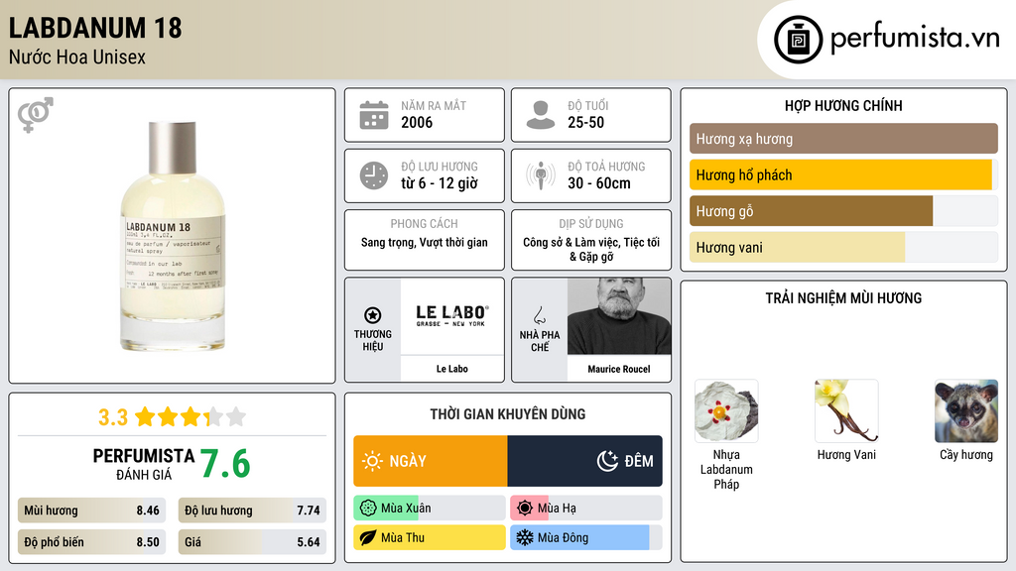This screenshot has width=1016, height=571.
Task: Click the Mùa Xuân season bar
Action: click(x=429, y=509)
